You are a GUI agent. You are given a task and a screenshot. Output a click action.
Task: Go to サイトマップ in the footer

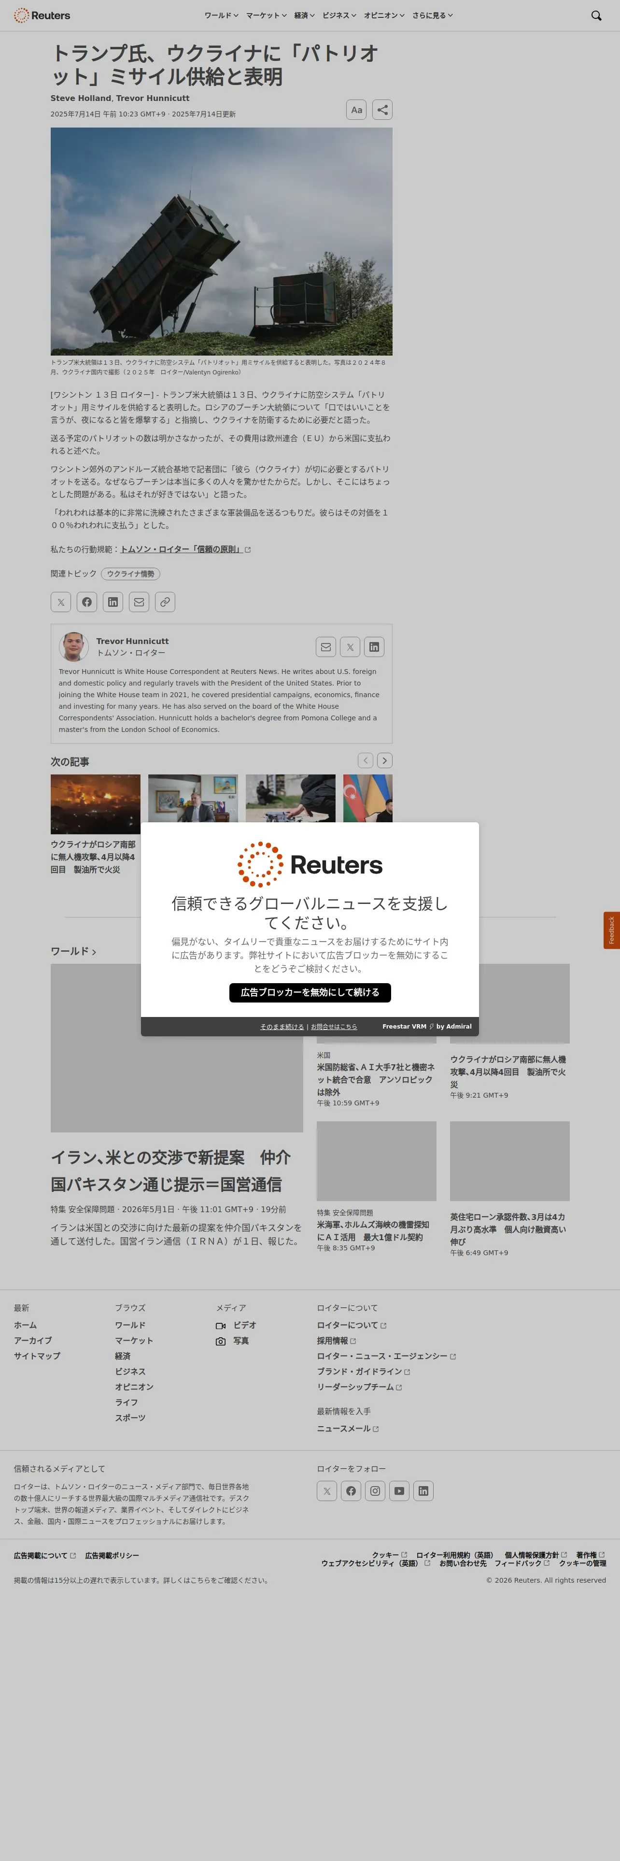point(37,1356)
